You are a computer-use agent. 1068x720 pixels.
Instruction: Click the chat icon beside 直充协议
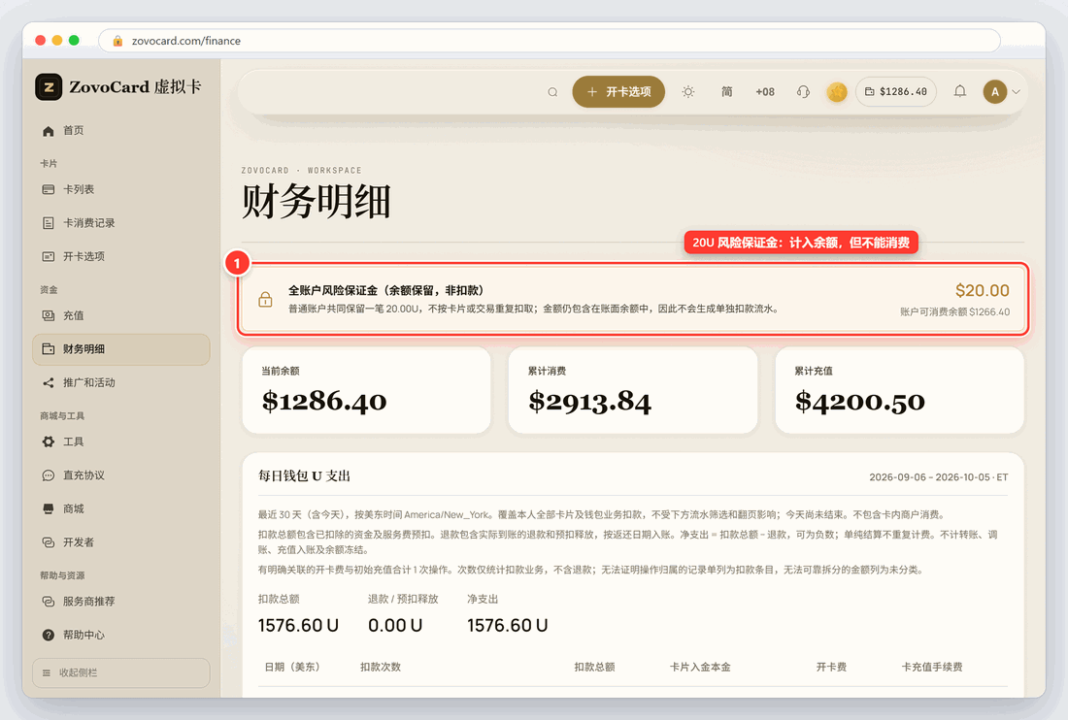coord(49,475)
